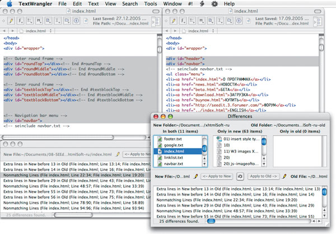Click the Apply to Old button

[x=263, y=176]
